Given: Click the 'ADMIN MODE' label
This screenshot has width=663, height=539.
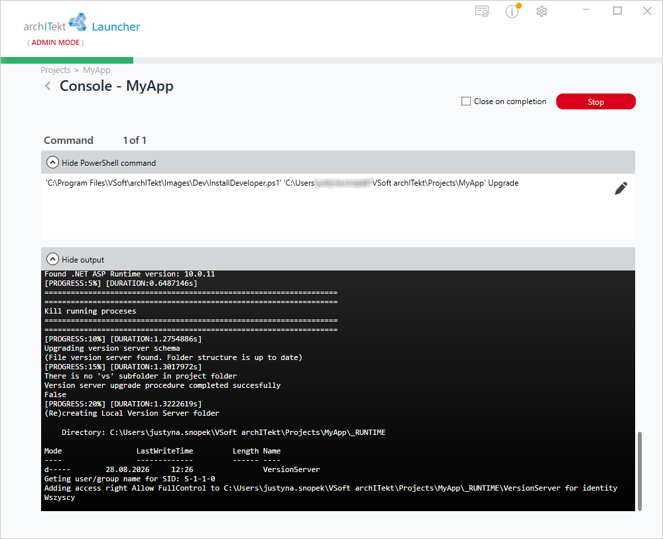Looking at the screenshot, I should coord(56,42).
